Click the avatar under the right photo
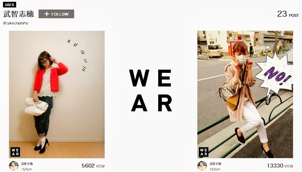This screenshot has width=302, height=172. click(202, 166)
